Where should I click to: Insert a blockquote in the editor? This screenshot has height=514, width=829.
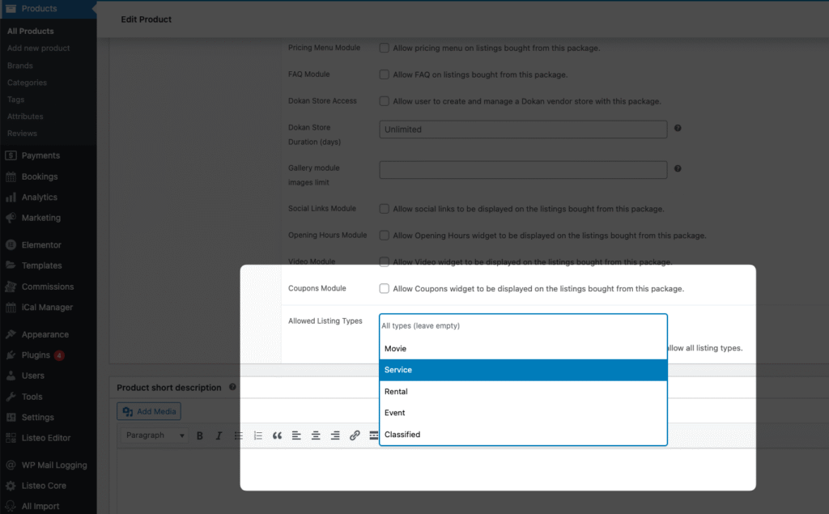tap(277, 435)
